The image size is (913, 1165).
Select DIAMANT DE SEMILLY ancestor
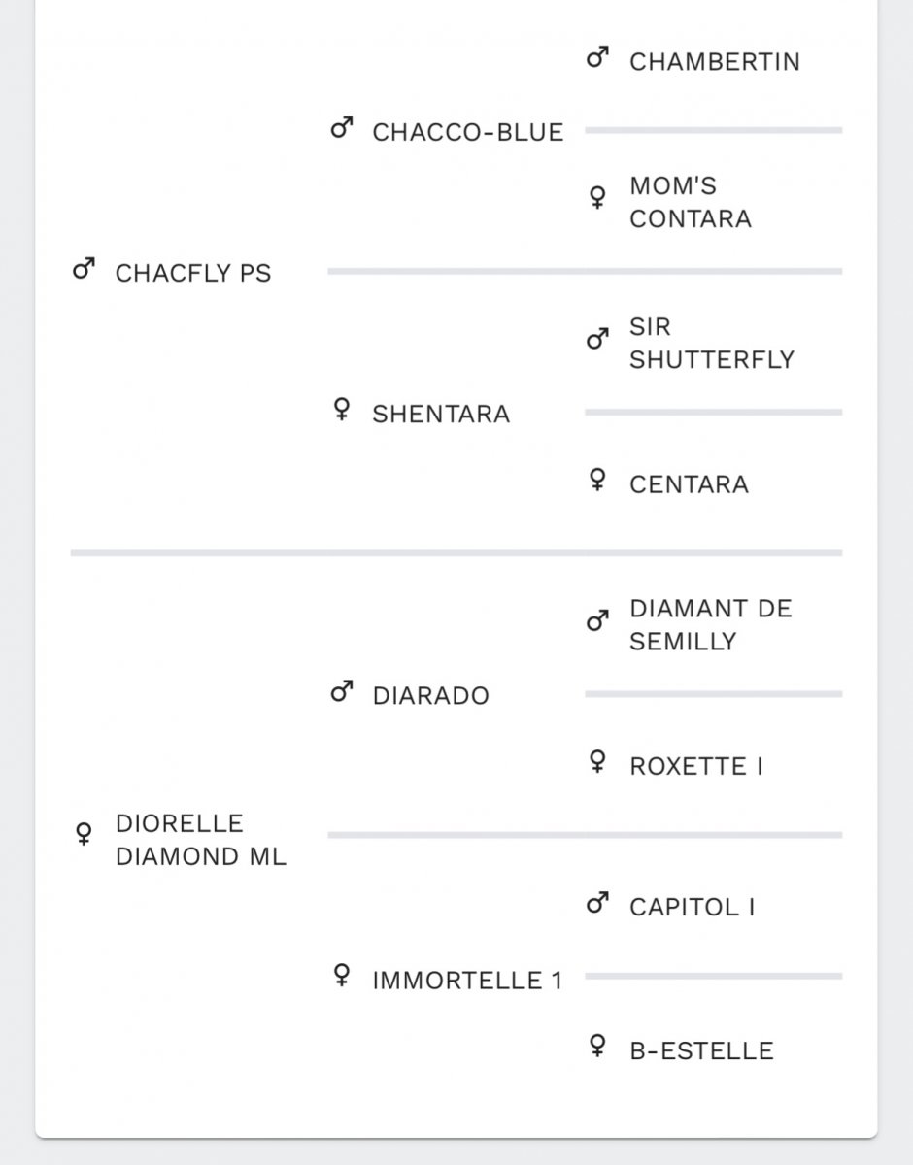tap(711, 625)
